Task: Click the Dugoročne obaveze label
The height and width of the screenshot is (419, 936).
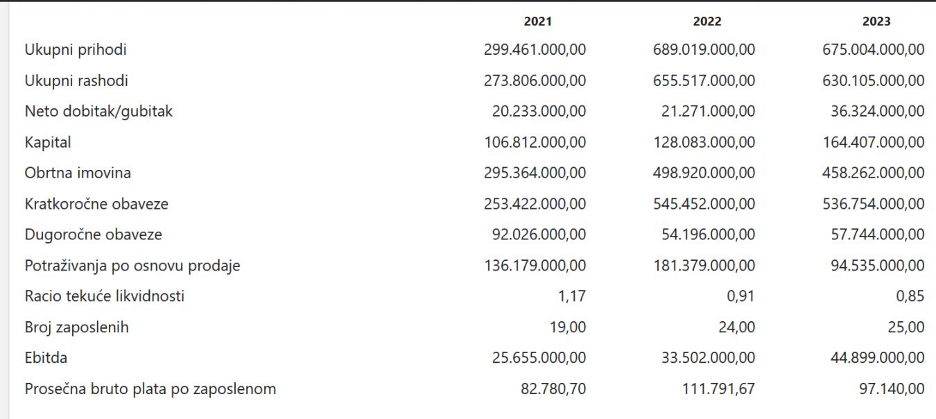Action: coord(94,235)
